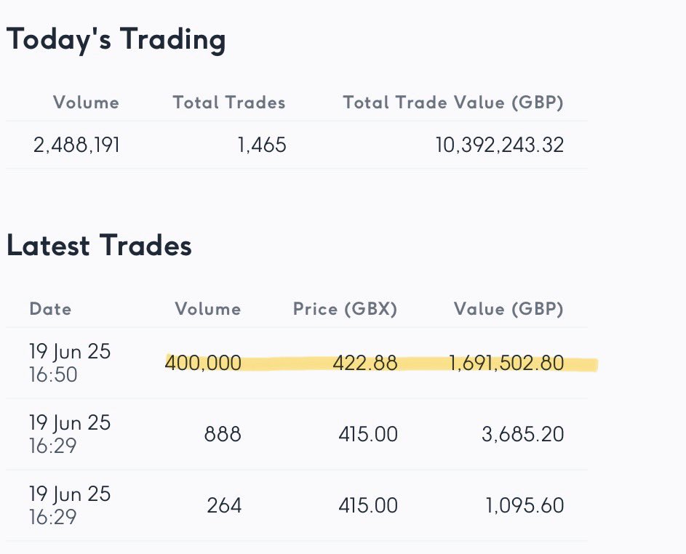Click the Value (GBP) column header
Image resolution: width=686 pixels, height=554 pixels.
(x=508, y=309)
